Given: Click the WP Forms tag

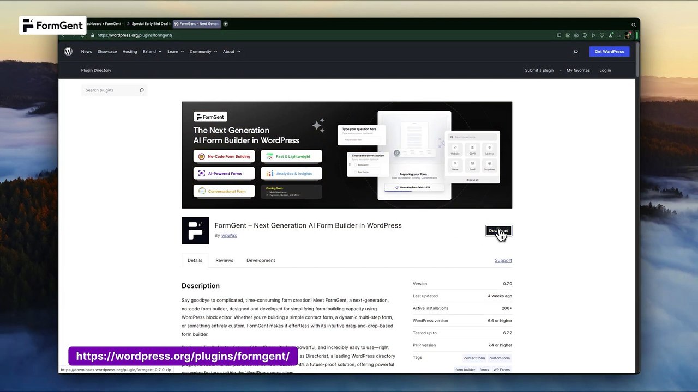Looking at the screenshot, I should (502, 370).
